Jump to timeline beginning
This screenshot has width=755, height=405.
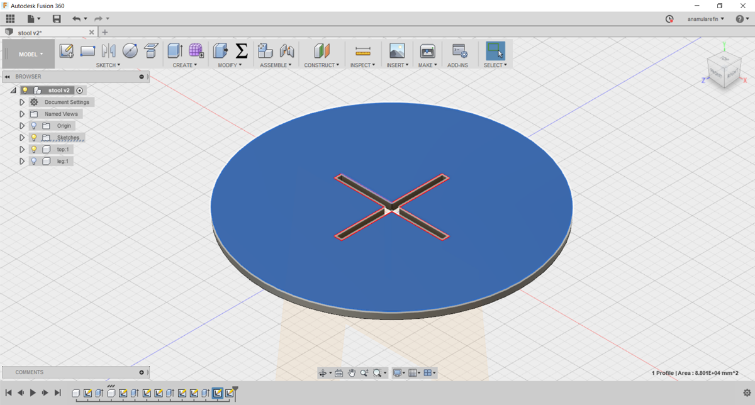point(8,393)
